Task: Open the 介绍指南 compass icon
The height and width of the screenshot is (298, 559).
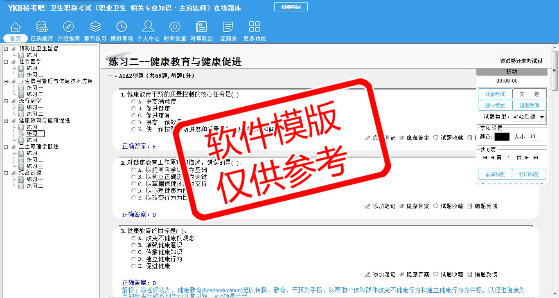Action: 68,27
